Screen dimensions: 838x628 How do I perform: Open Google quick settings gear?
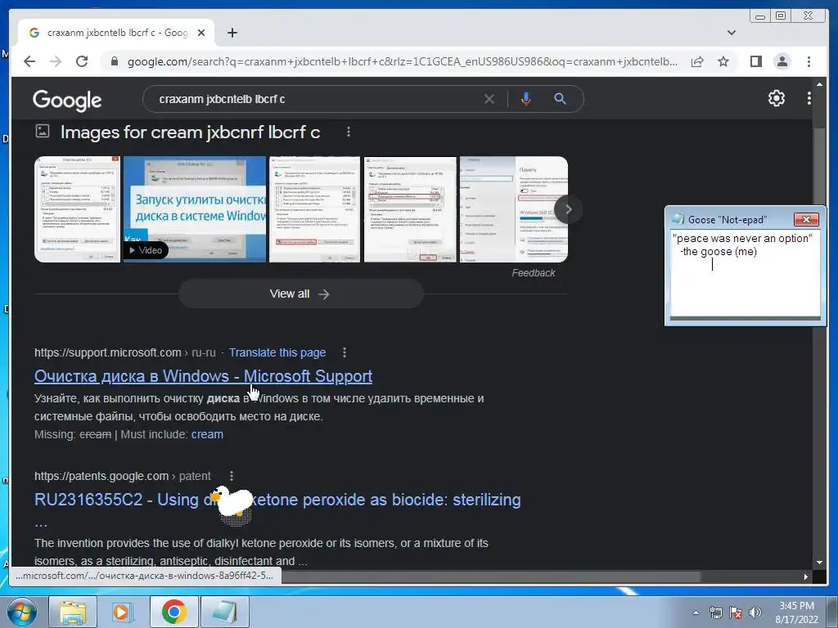(776, 98)
